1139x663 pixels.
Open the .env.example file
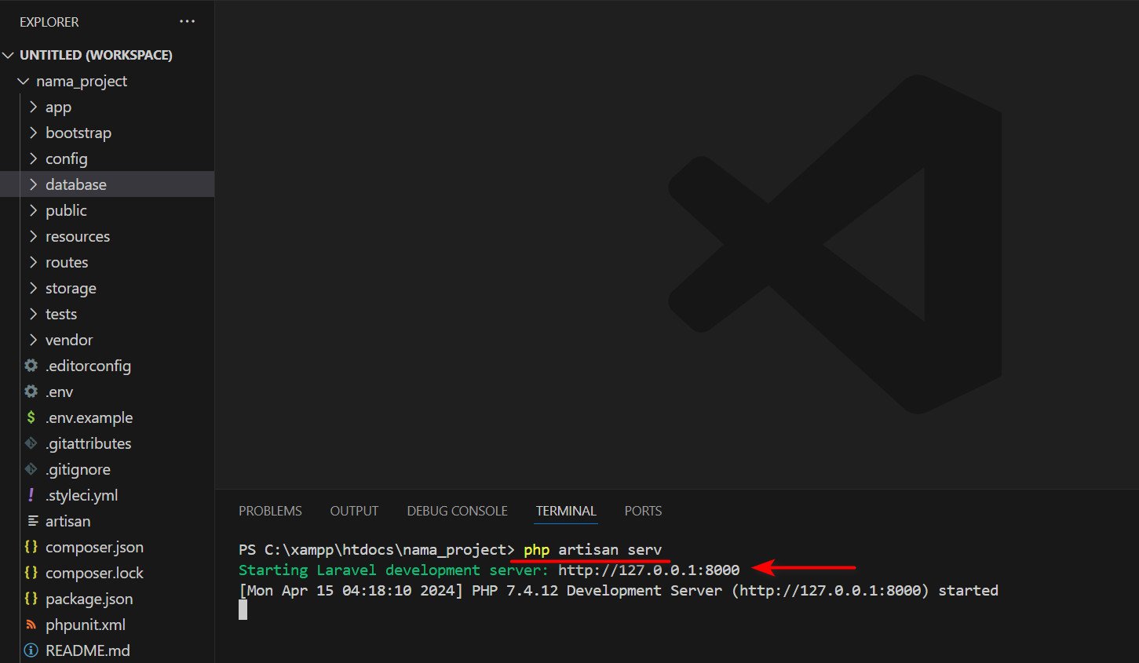pos(89,417)
